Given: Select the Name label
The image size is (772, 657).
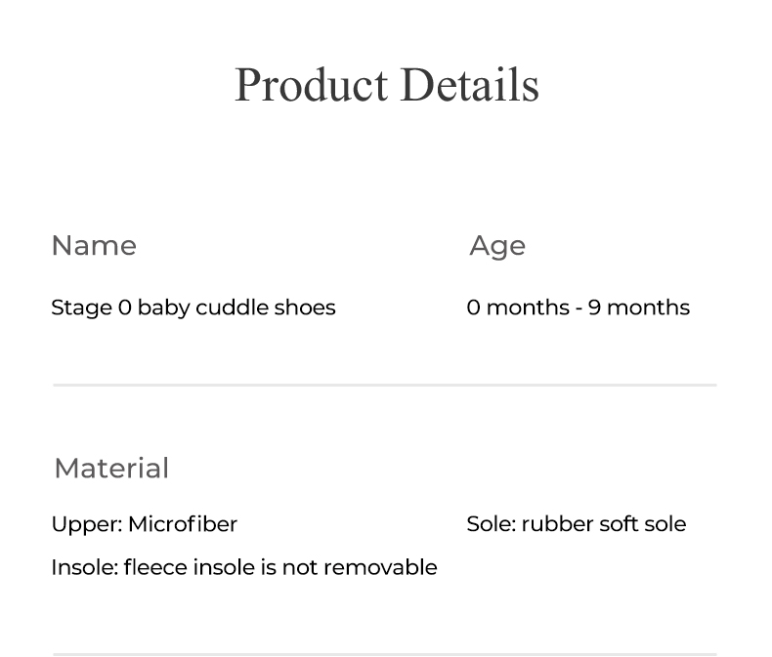Looking at the screenshot, I should tap(94, 246).
